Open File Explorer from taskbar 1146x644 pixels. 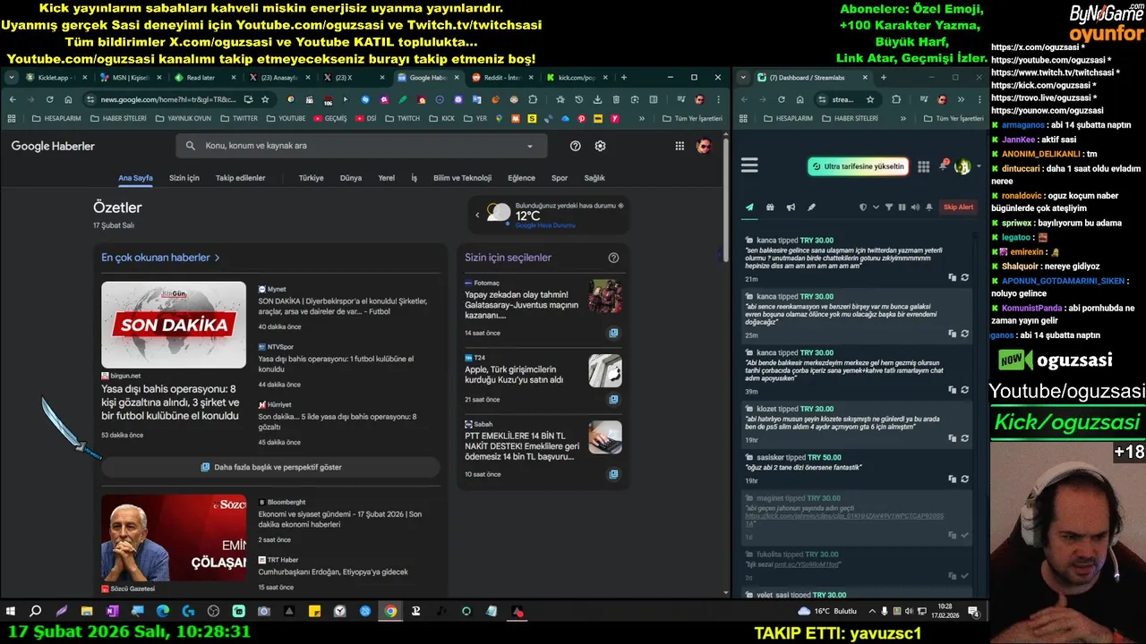tap(87, 611)
